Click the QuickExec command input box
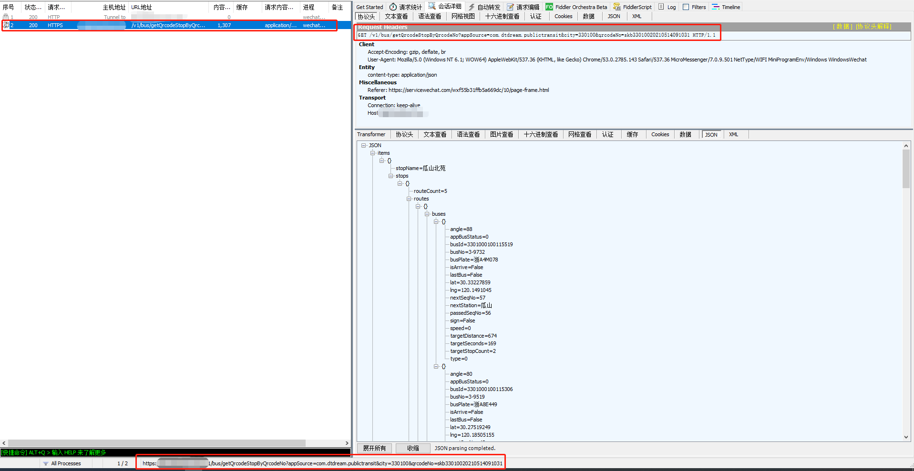The height and width of the screenshot is (471, 914). coord(175,452)
